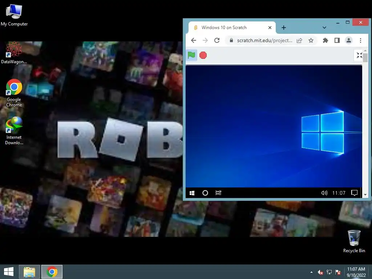This screenshot has height=279, width=372.
Task: Bookmark this tab with the star icon
Action: (311, 40)
